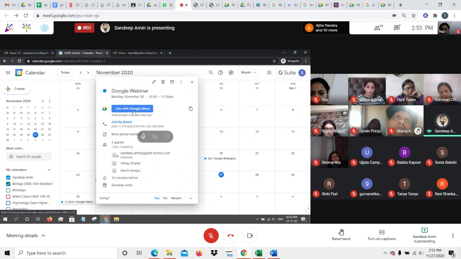The width and height of the screenshot is (461, 259).
Task: Previous month arrow in mini calendar
Action: pyautogui.click(x=42, y=101)
